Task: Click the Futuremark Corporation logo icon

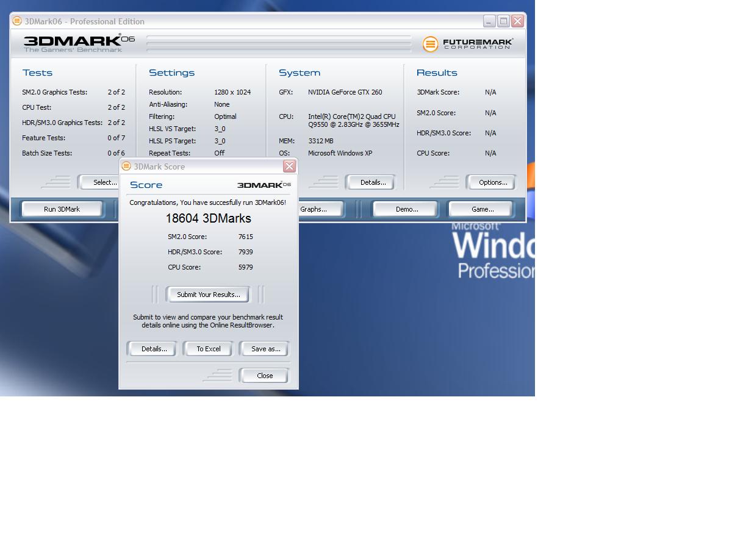Action: 430,44
